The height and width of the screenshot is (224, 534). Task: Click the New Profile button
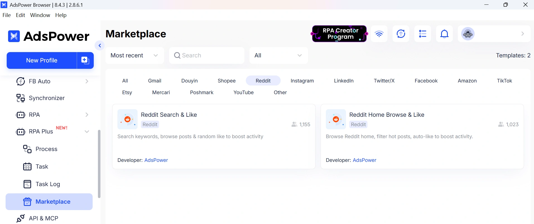pyautogui.click(x=42, y=60)
